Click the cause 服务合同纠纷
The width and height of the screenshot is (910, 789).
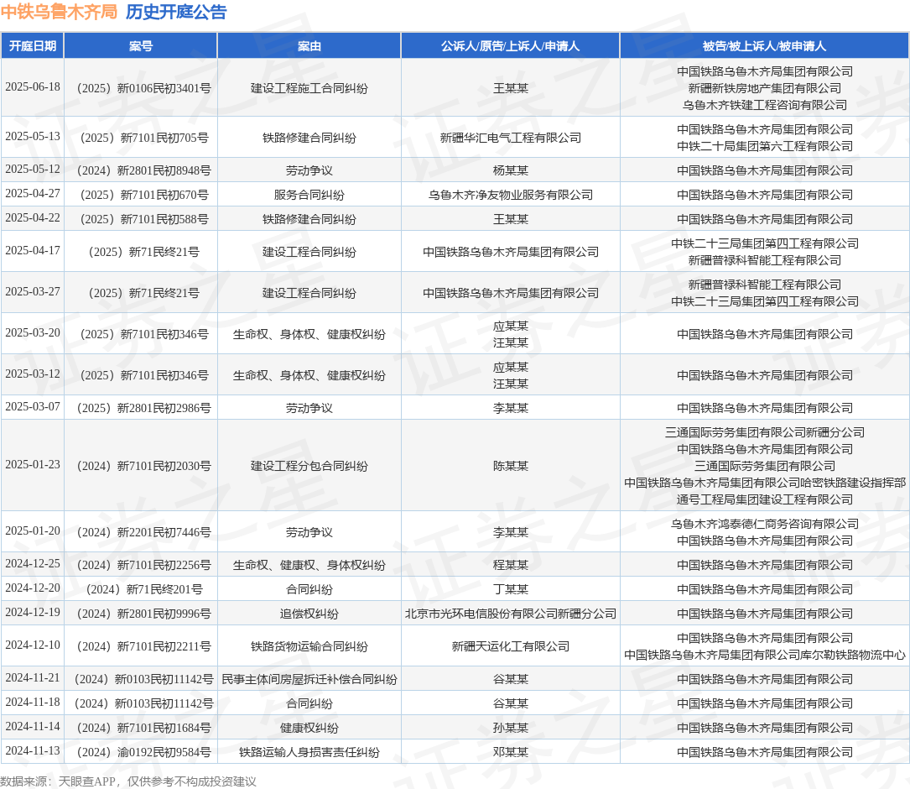tap(309, 196)
